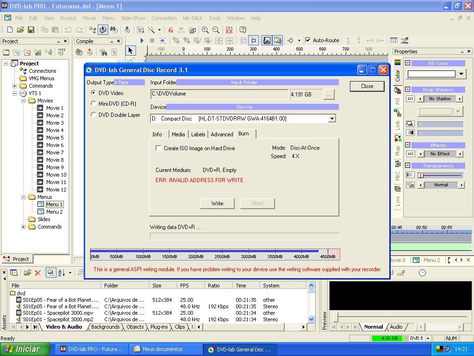
Task: Click the Map sidebar icon in Properties
Action: (398, 138)
